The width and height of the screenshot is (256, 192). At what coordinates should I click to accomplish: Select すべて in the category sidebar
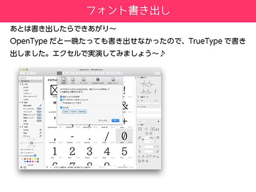click(31, 81)
